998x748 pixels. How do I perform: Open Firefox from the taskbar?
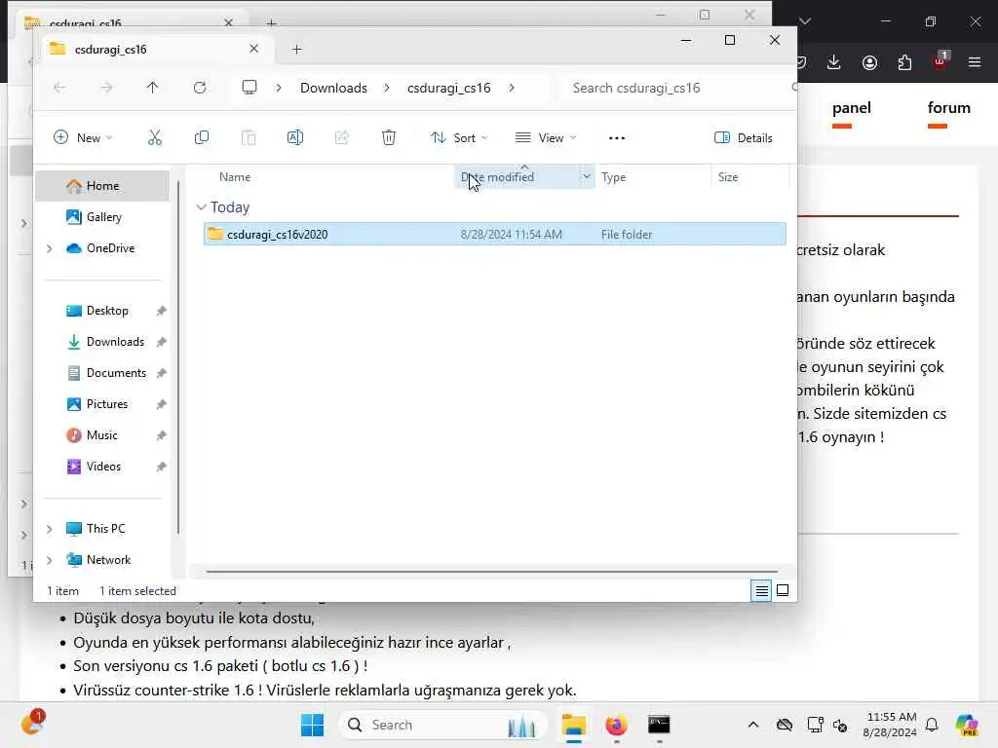616,725
